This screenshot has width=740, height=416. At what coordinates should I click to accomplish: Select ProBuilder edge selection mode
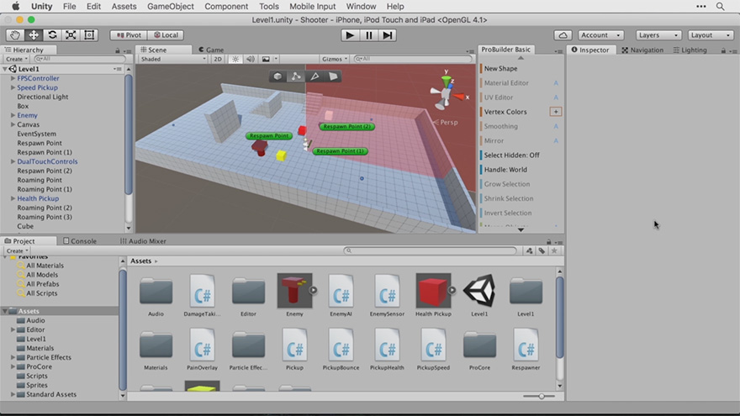coord(314,76)
